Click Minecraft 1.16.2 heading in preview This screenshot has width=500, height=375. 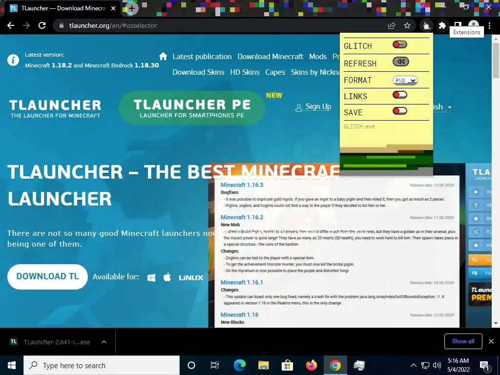(x=242, y=217)
